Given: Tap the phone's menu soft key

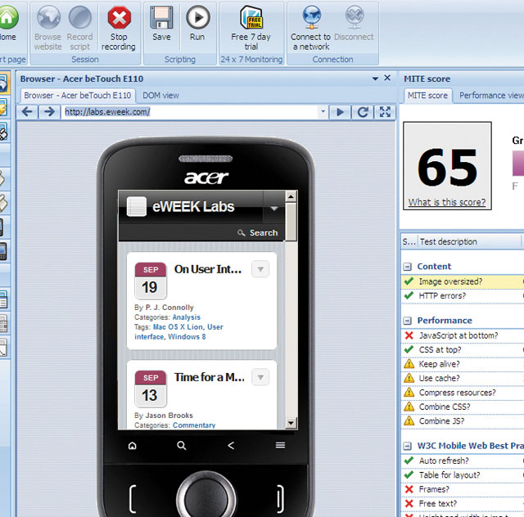Looking at the screenshot, I should pos(280,445).
